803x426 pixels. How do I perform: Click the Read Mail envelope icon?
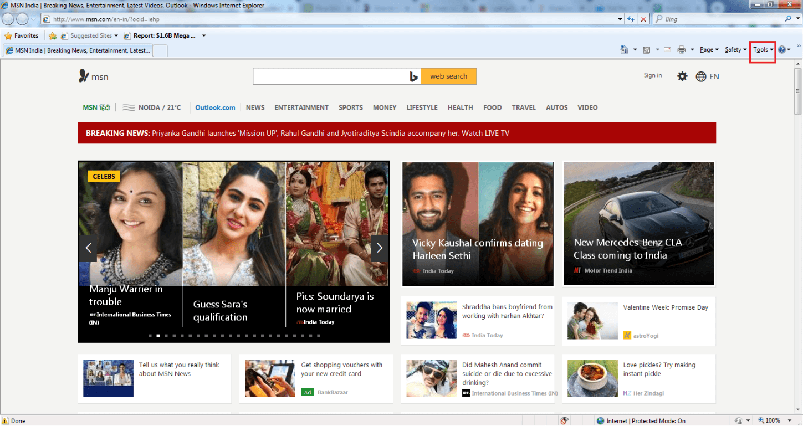click(668, 50)
